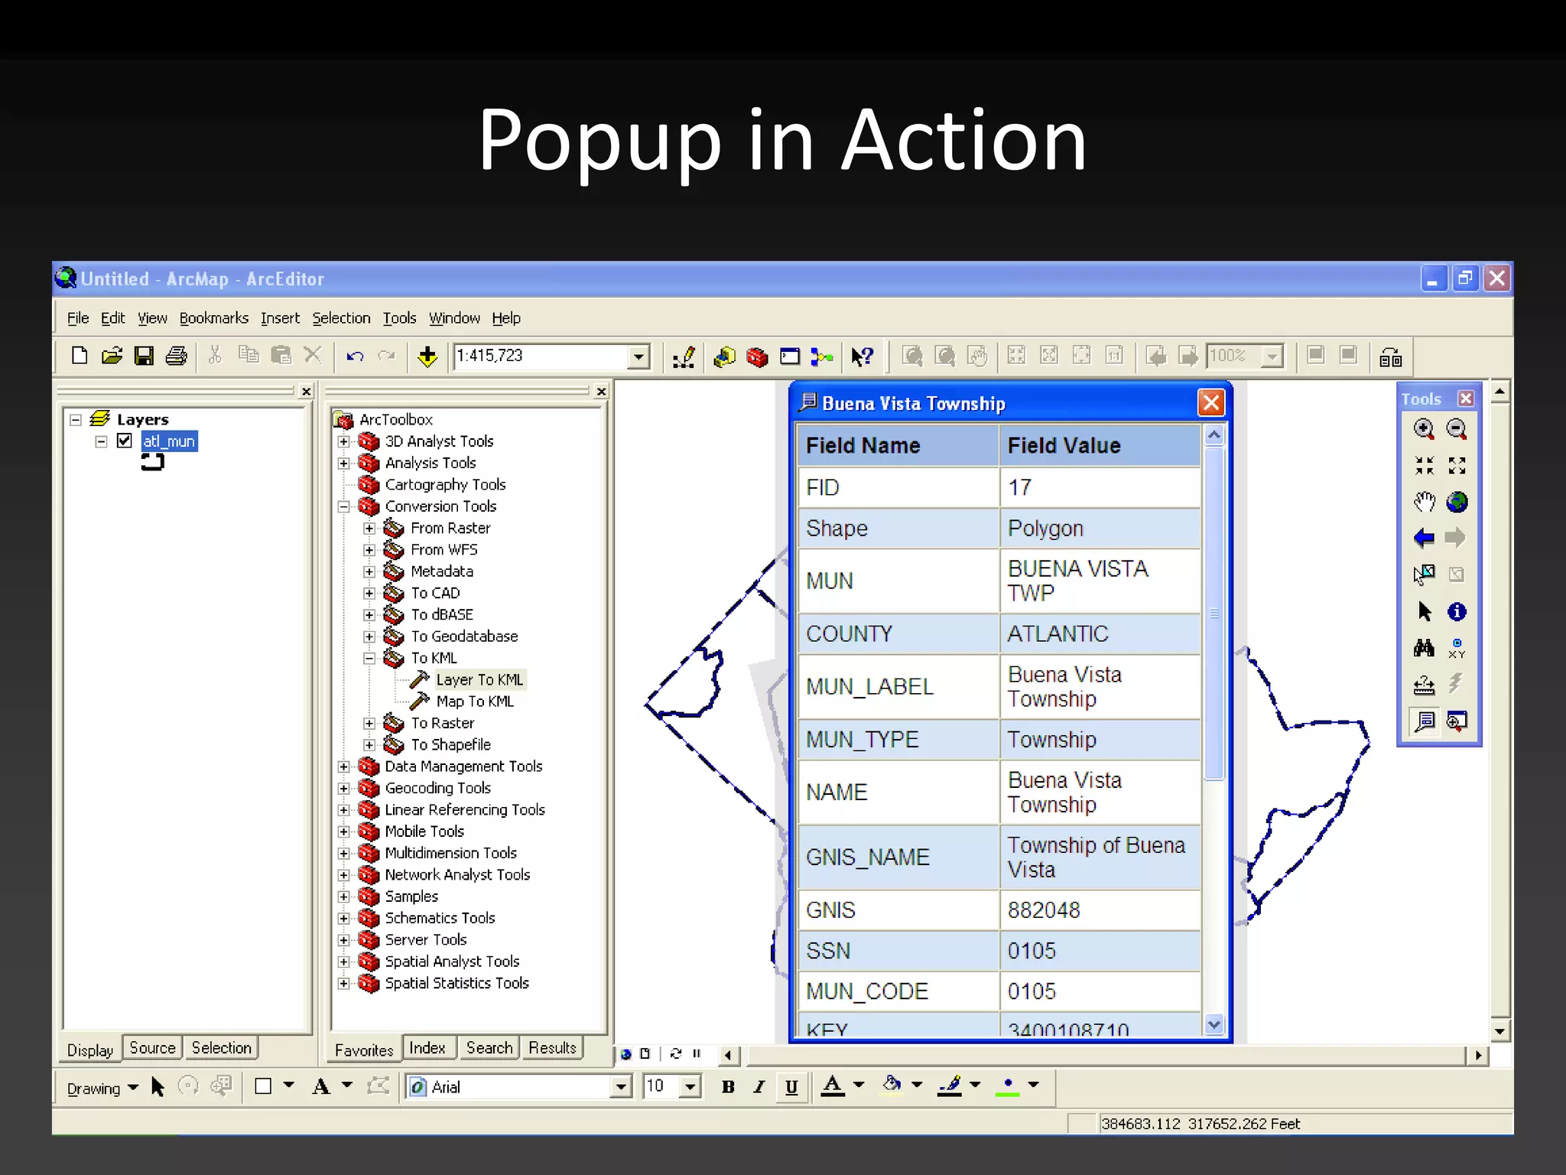Screen dimensions: 1566x1175
Task: Click the Add Data yellow plus icon
Action: (x=427, y=356)
